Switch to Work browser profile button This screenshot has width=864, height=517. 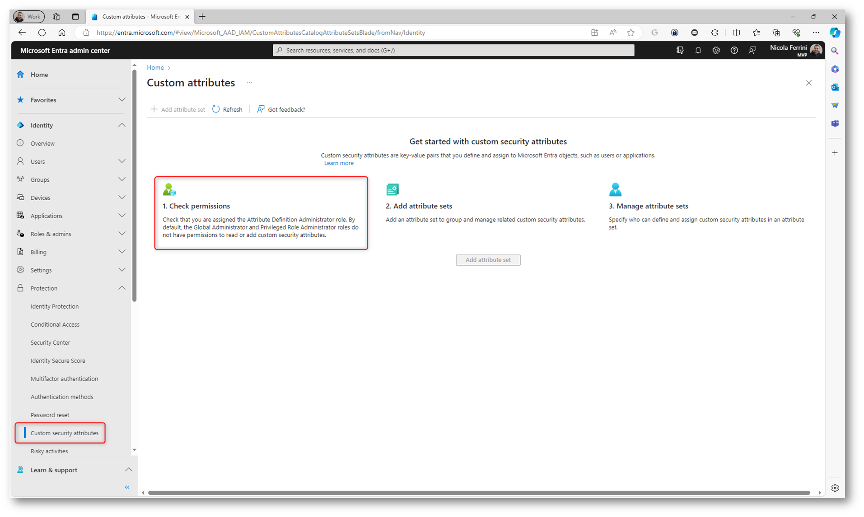click(x=29, y=17)
